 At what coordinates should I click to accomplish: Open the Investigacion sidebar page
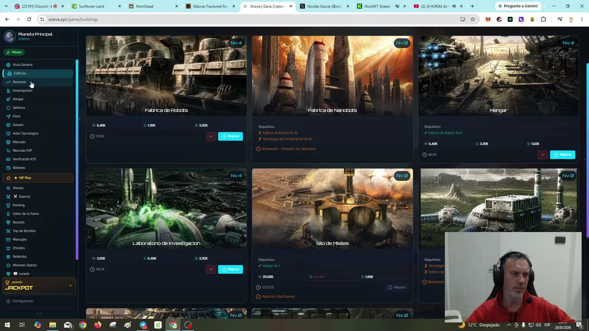[x=38, y=91]
